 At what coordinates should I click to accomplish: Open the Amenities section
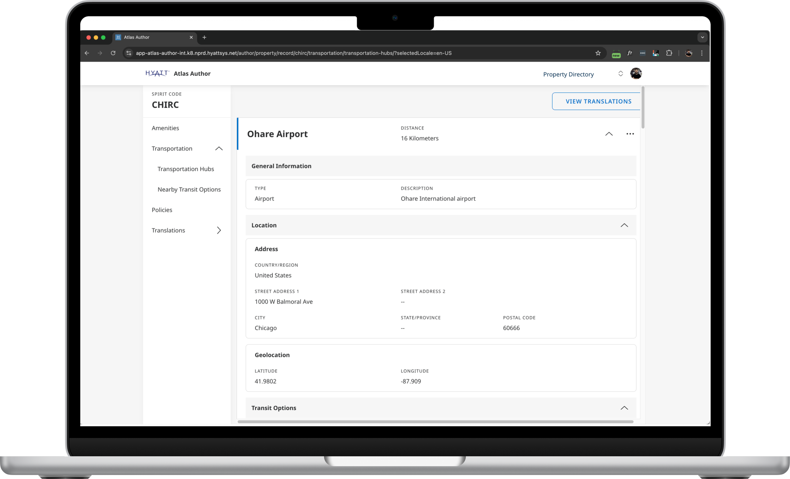[166, 128]
